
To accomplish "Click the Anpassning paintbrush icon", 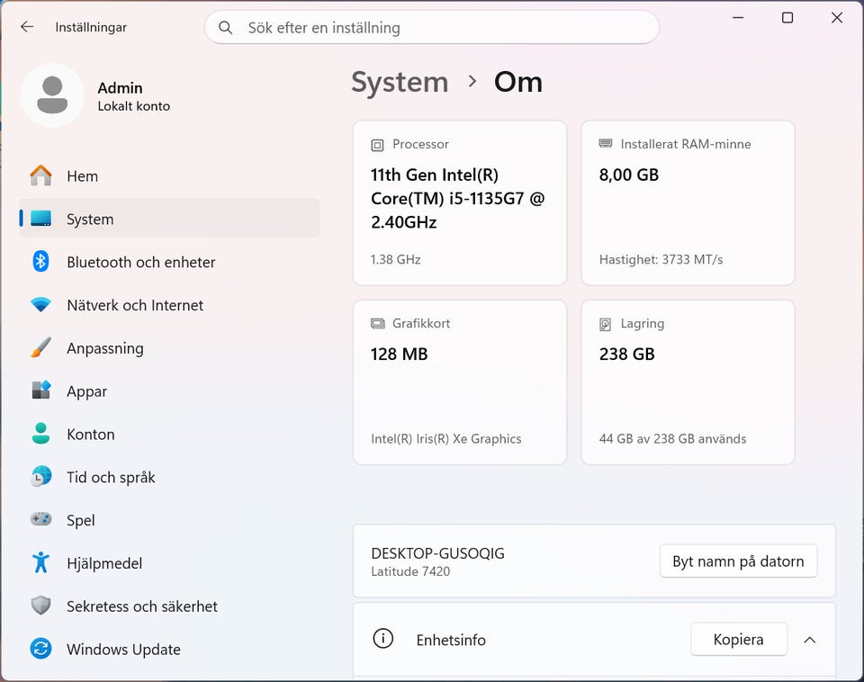I will point(40,347).
